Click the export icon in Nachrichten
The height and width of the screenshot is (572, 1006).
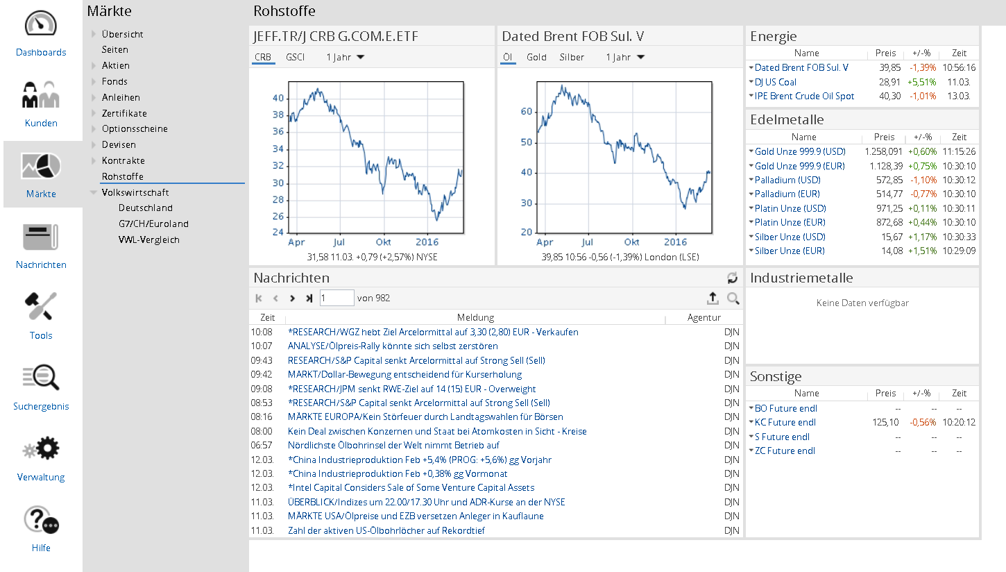(x=713, y=298)
